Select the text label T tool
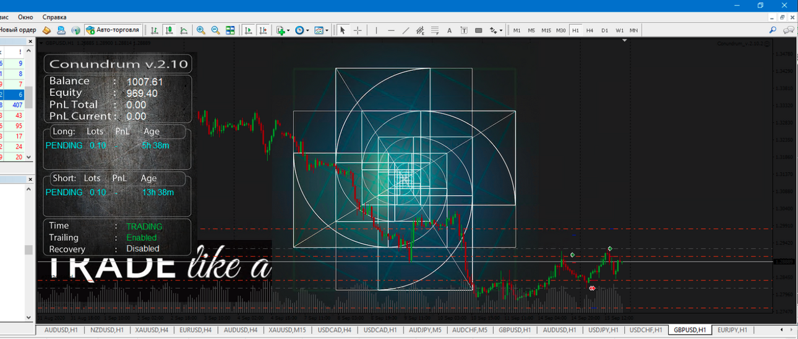Viewport: 798px width, 339px height. (x=464, y=30)
